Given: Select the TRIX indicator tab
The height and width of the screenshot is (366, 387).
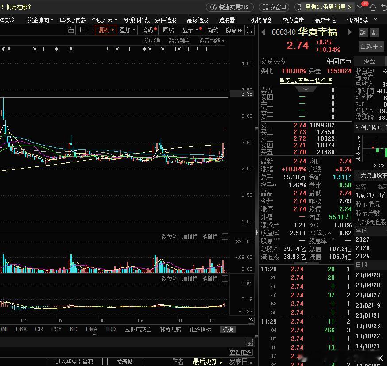Looking at the screenshot, I should click(x=111, y=329).
